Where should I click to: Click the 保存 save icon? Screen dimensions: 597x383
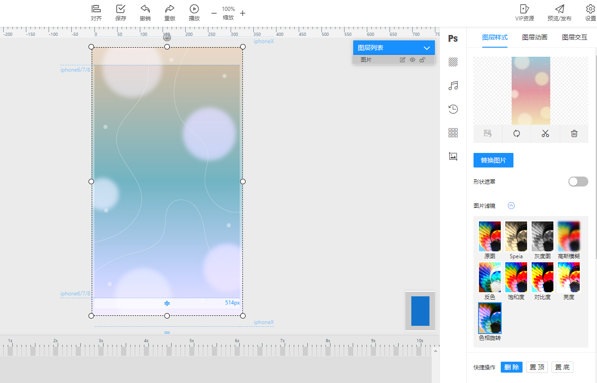pyautogui.click(x=121, y=13)
